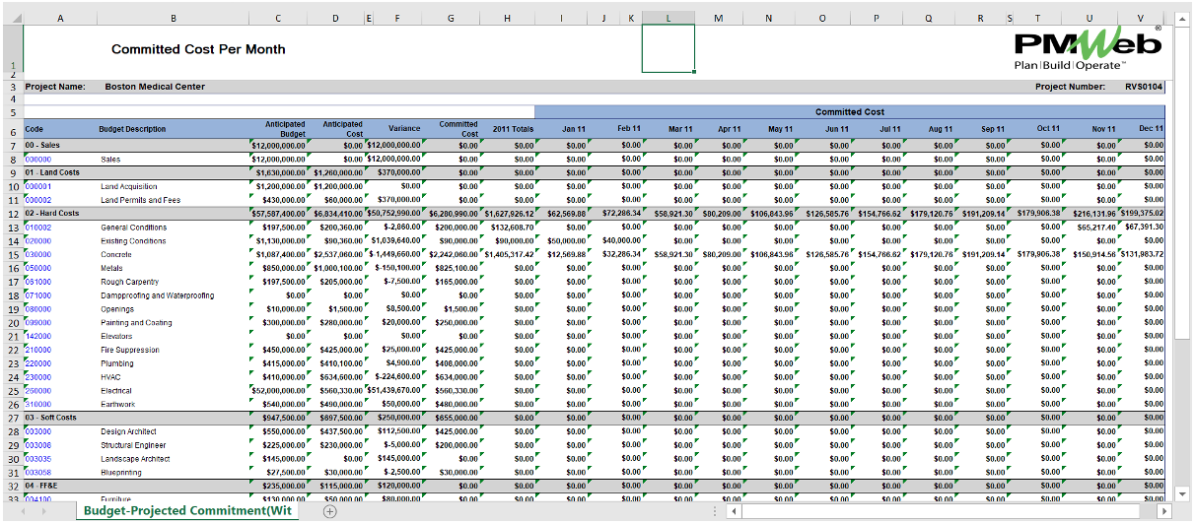
Task: Open the 010002 code link
Action: click(x=38, y=228)
